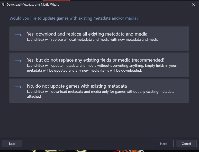Click the arrow icon beside the replace-all option

tap(18, 35)
